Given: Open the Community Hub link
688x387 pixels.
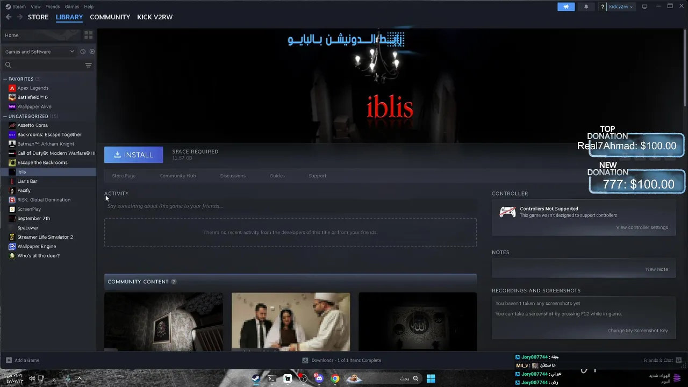Looking at the screenshot, I should click(178, 176).
